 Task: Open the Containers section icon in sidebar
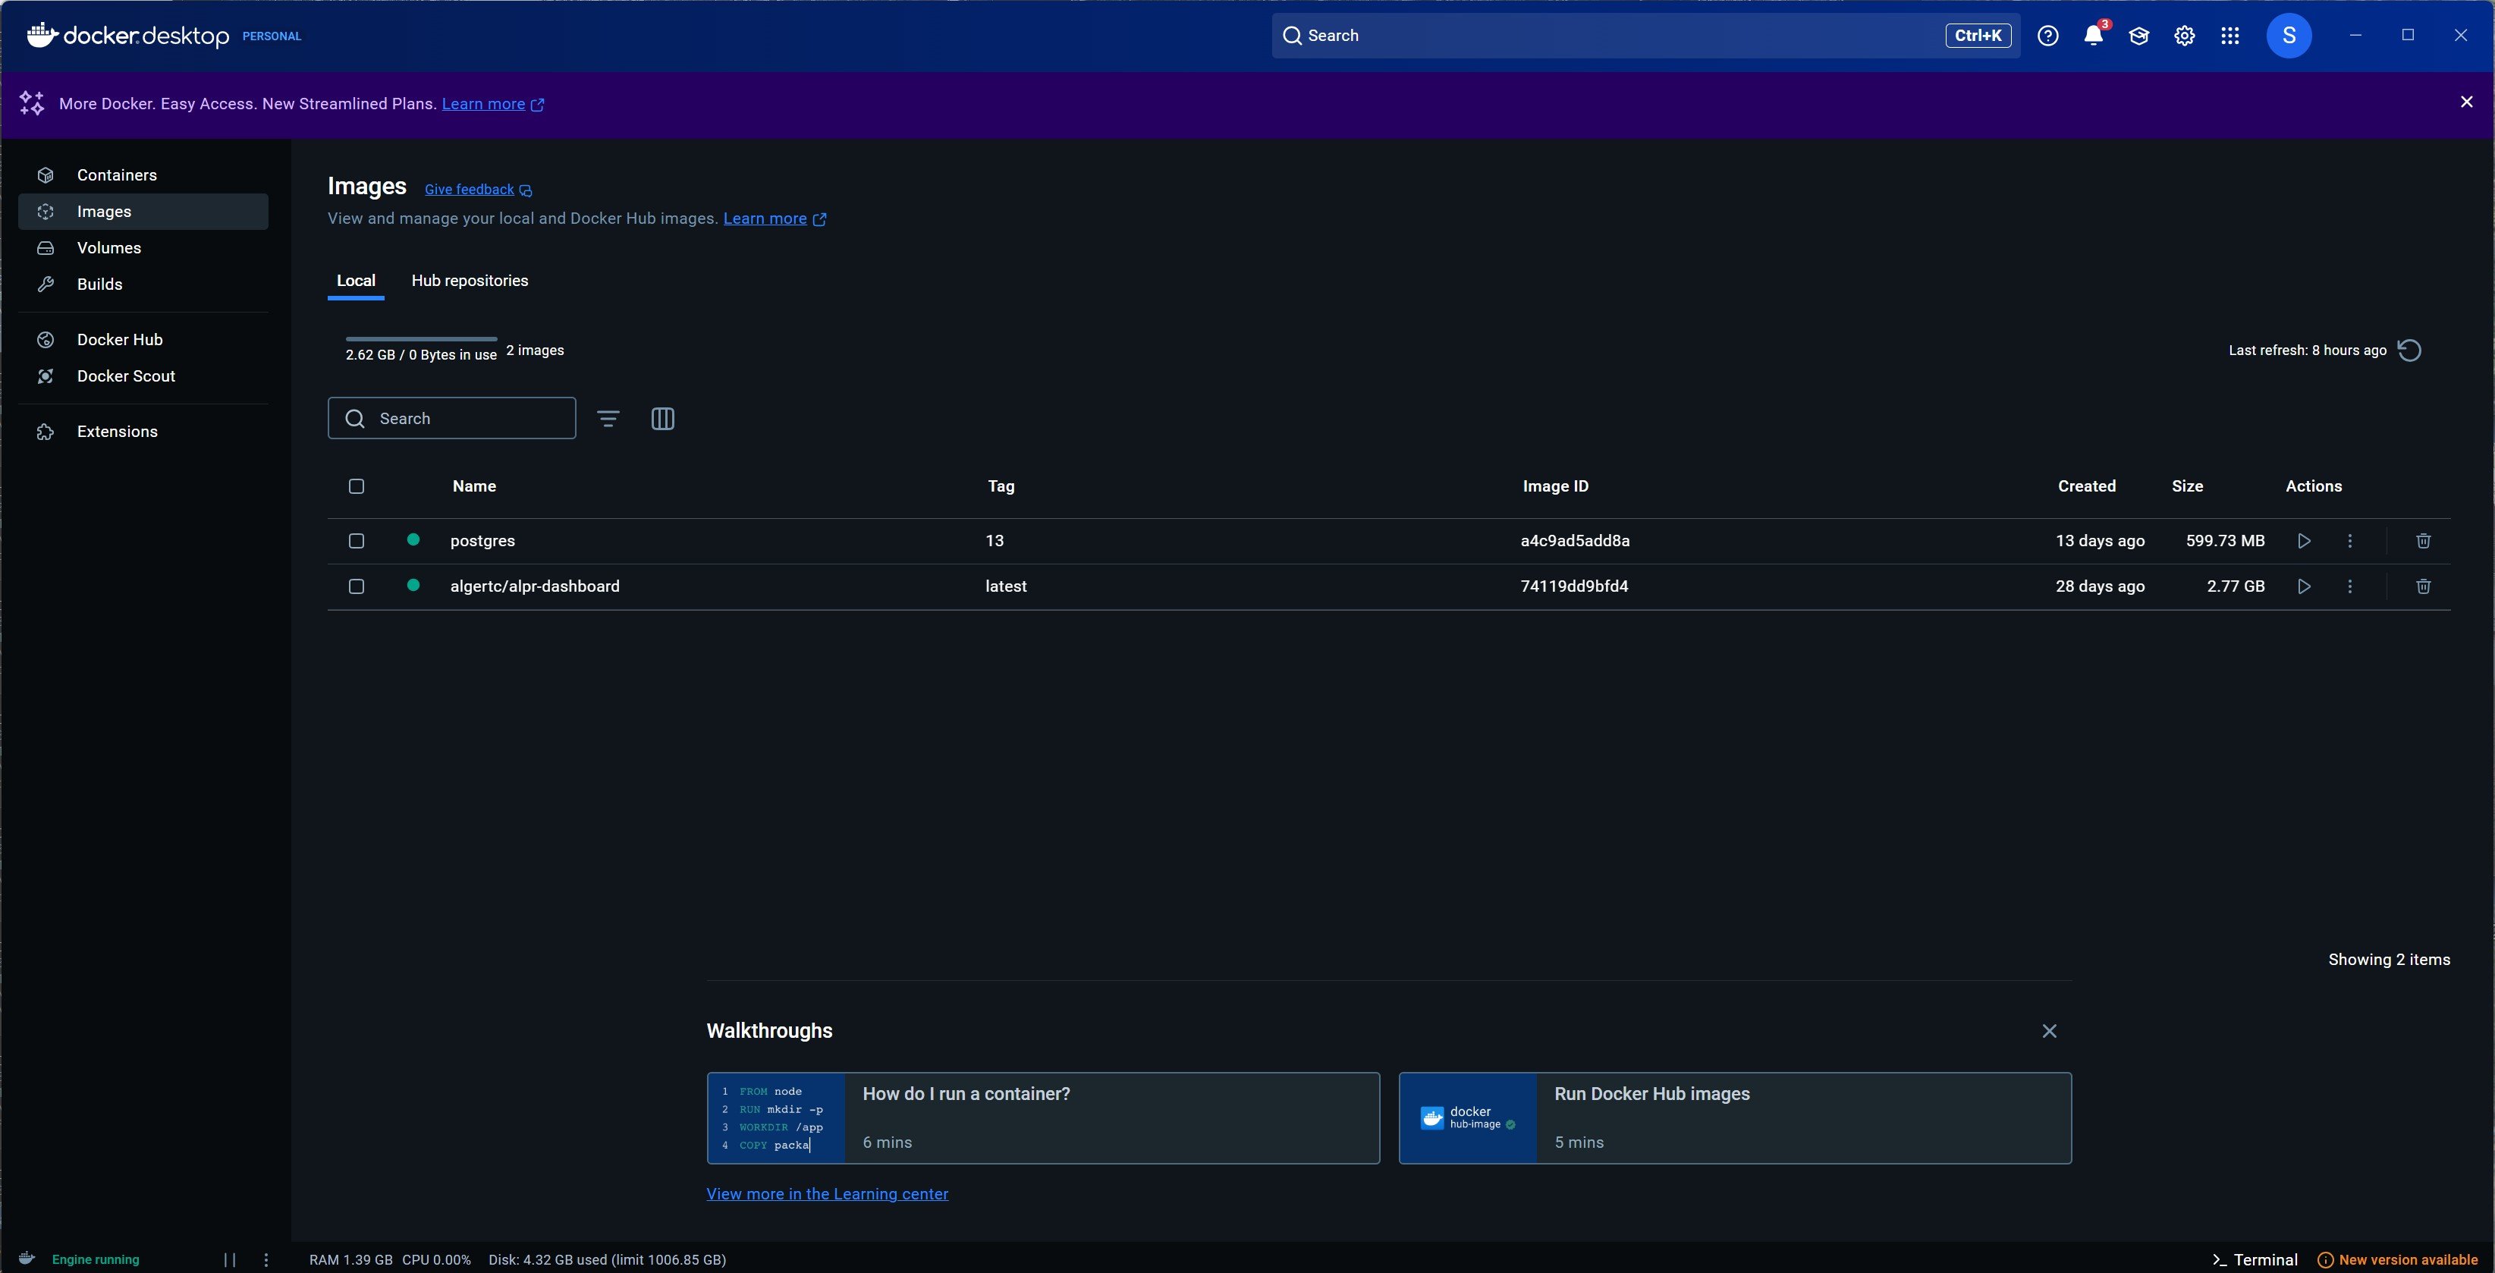46,175
